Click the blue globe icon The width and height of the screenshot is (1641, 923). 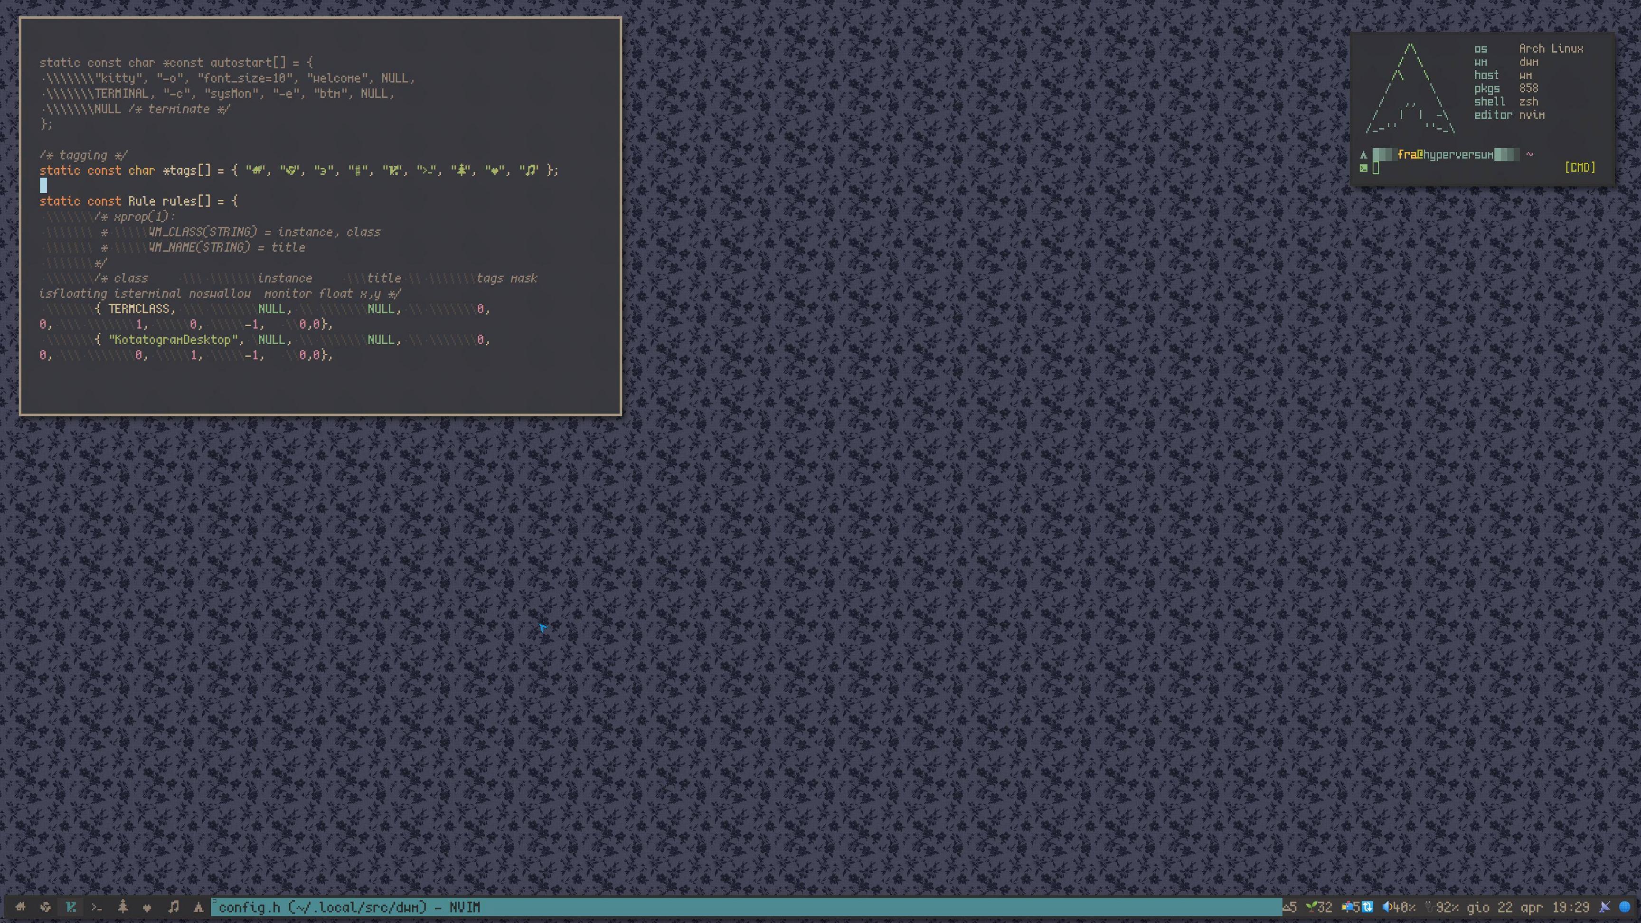1624,907
